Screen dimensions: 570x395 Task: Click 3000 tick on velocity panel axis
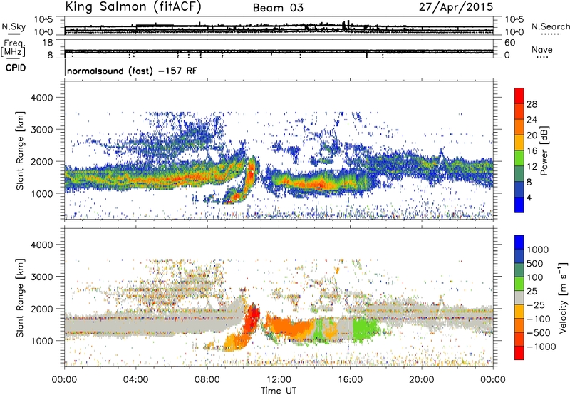42,277
